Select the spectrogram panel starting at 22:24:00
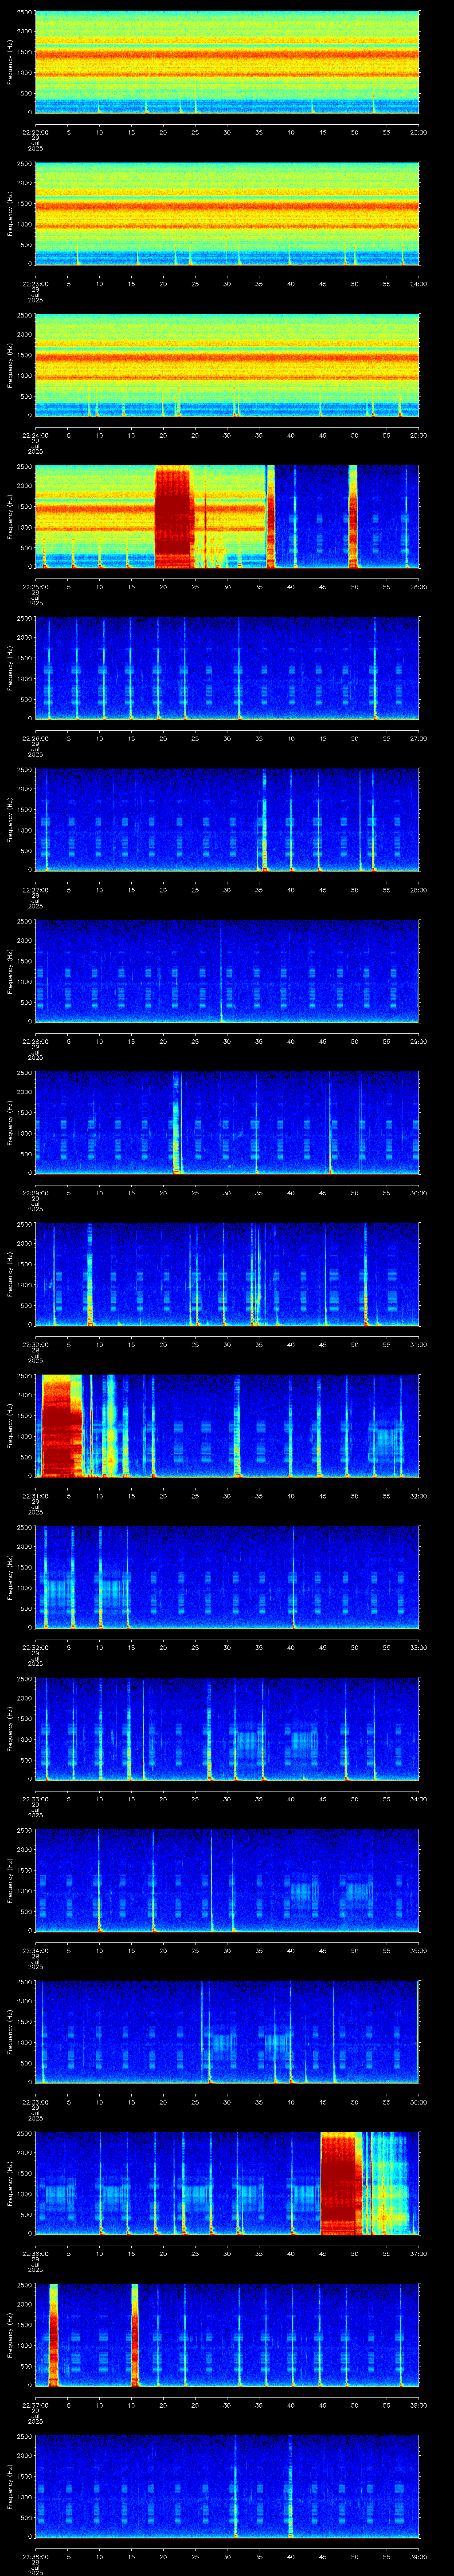 coord(227,365)
